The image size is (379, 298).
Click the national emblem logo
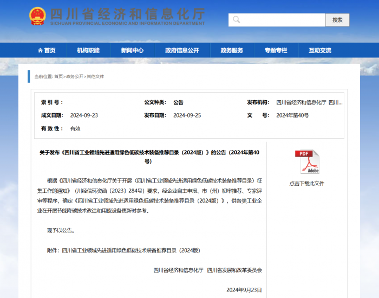point(37,16)
